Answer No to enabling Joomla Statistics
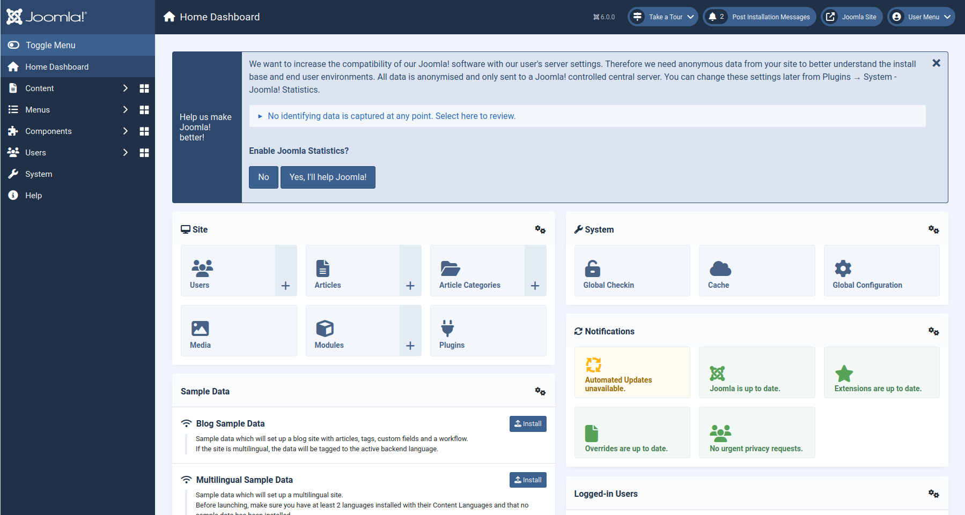The height and width of the screenshot is (515, 965). (263, 177)
